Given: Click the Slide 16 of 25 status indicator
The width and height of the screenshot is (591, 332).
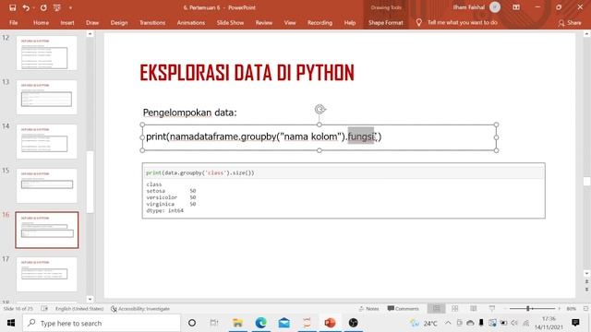Looking at the screenshot, I should (18, 309).
